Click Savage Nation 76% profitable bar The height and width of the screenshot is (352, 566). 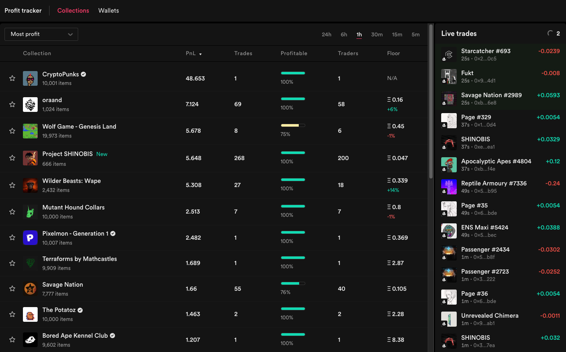tap(293, 283)
